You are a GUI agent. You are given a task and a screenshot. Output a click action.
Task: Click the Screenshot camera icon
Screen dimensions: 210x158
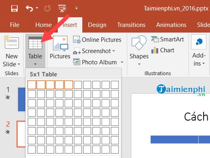pyautogui.click(x=77, y=51)
